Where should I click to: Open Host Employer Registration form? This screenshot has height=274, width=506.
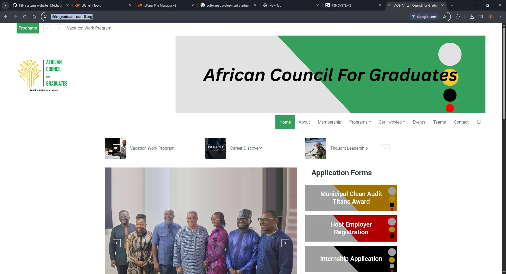tap(351, 228)
